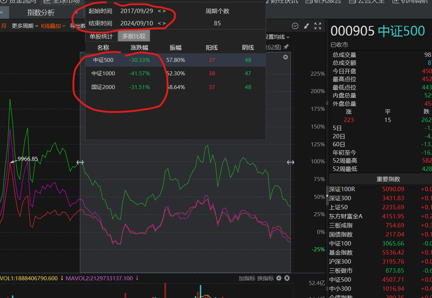Click the 加指标 button
The image size is (432, 298).
[x=247, y=278]
